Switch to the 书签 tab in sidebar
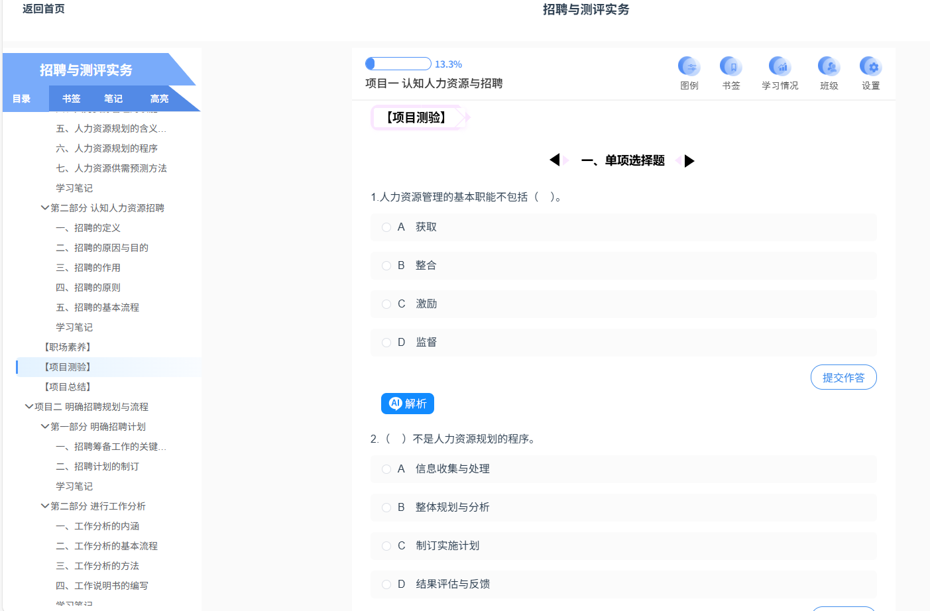930x611 pixels. coord(71,99)
